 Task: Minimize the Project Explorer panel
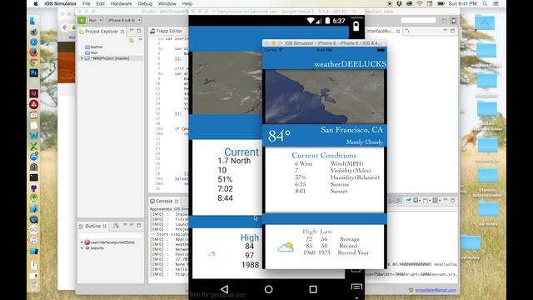(132, 31)
